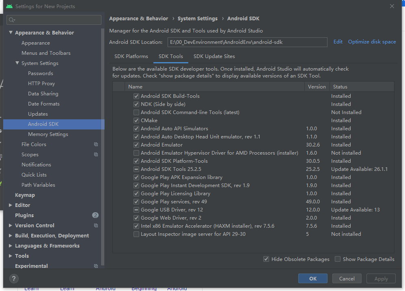Screen dimensions: 405x291
Task: Click the Version column header
Action: coord(317,87)
